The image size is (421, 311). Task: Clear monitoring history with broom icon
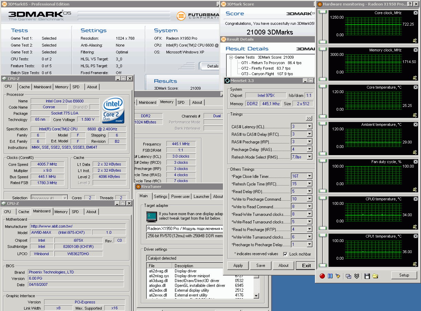click(x=338, y=276)
